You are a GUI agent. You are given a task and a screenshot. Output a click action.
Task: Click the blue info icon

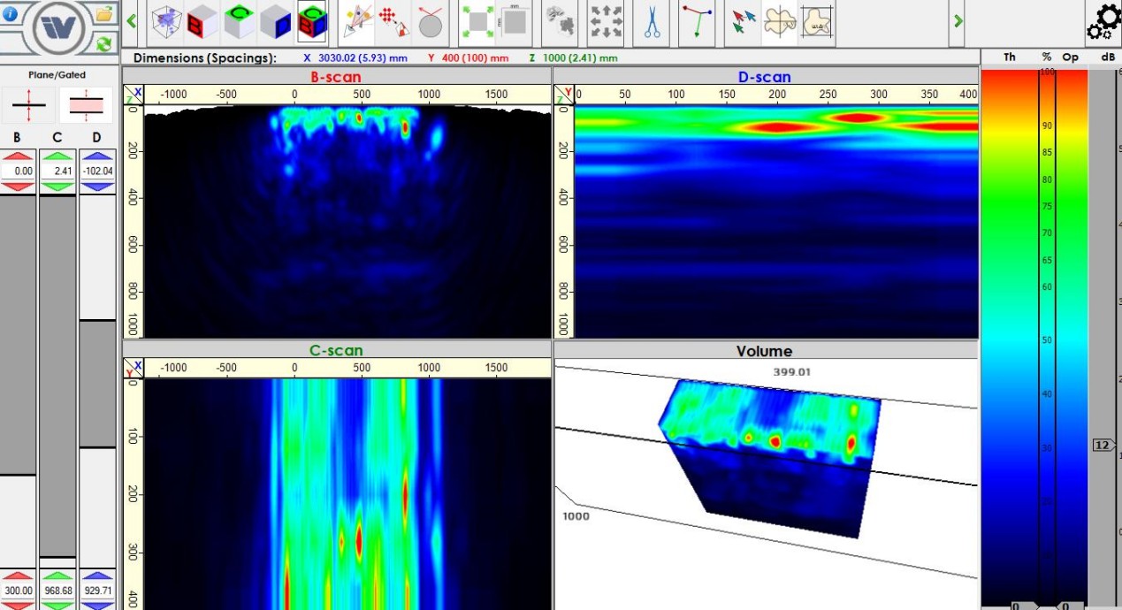pos(11,13)
